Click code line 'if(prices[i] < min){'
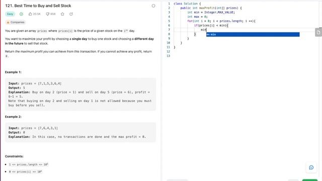The width and height of the screenshot is (322, 181). [x=211, y=26]
